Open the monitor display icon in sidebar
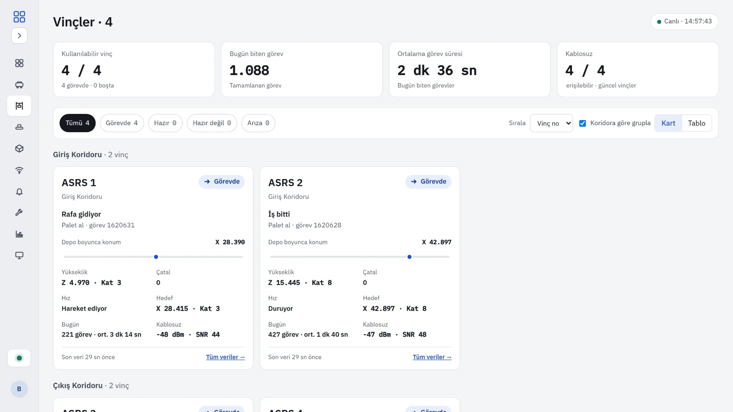 click(x=19, y=255)
